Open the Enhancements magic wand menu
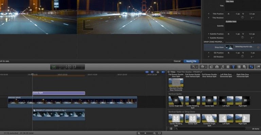 194,67
